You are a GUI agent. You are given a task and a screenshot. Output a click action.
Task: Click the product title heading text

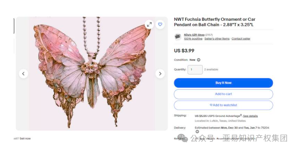215,22
